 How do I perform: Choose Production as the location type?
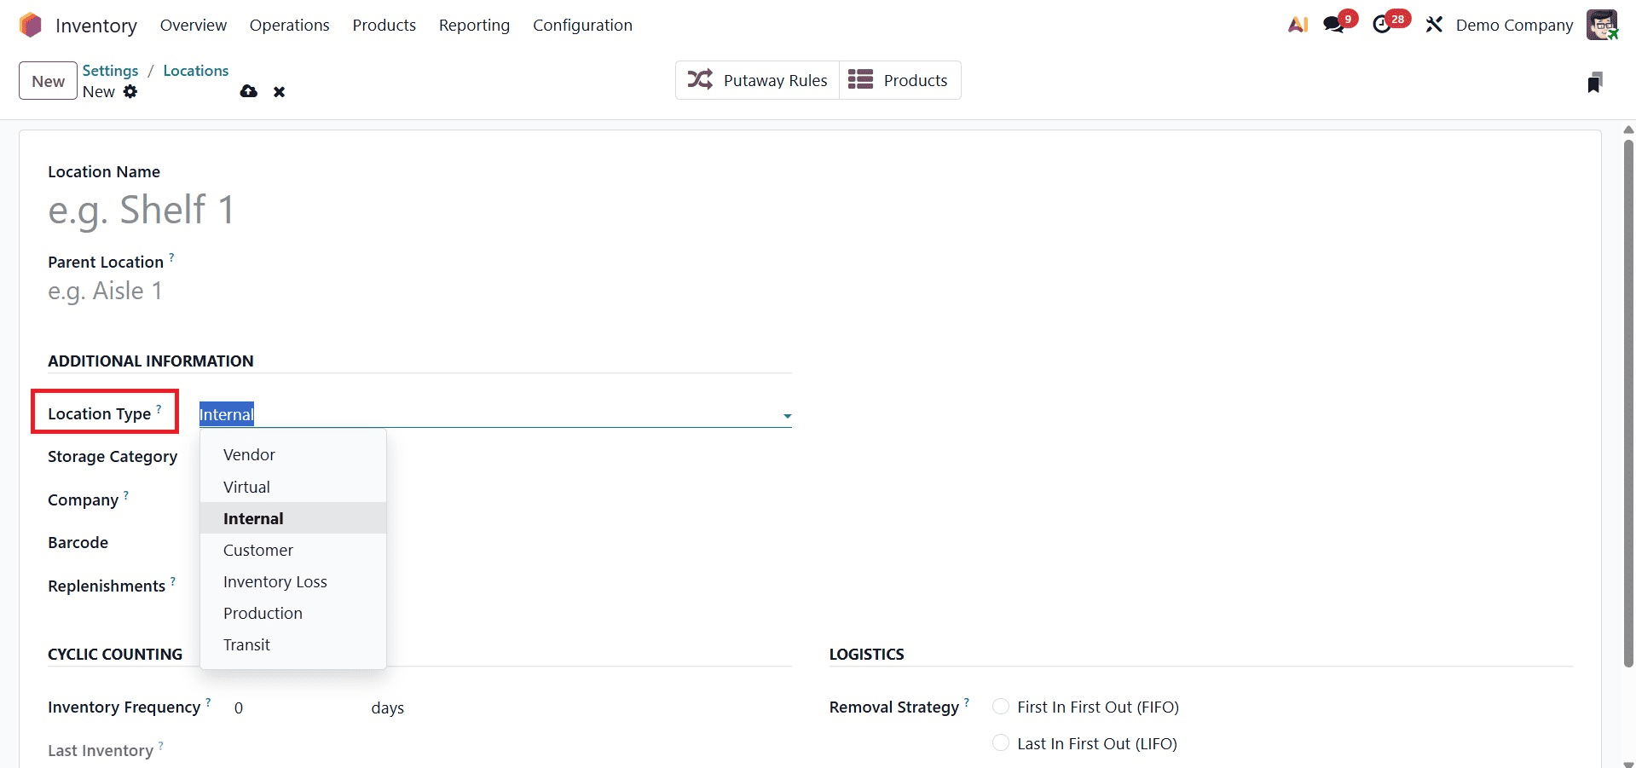click(x=263, y=613)
